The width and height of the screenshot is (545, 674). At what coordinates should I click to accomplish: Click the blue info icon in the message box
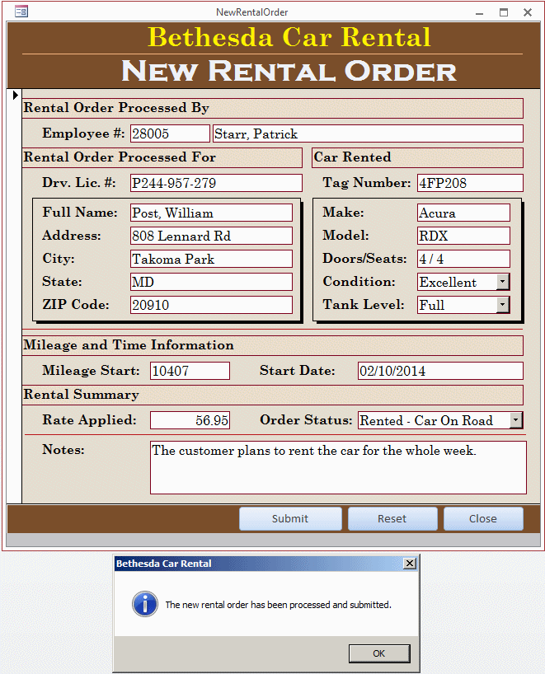pos(145,604)
